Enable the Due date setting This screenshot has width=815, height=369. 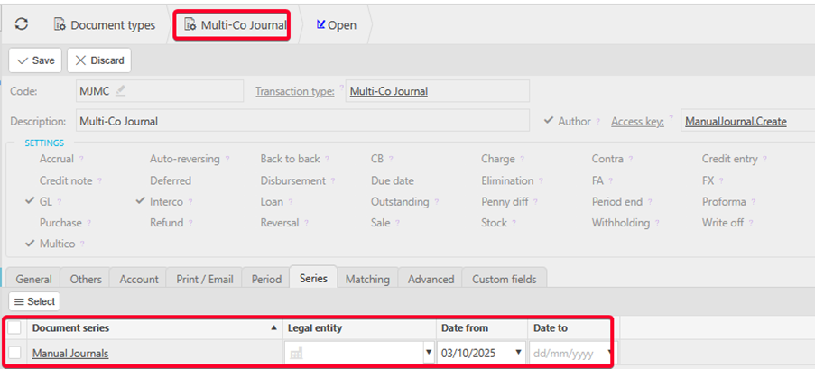point(393,180)
